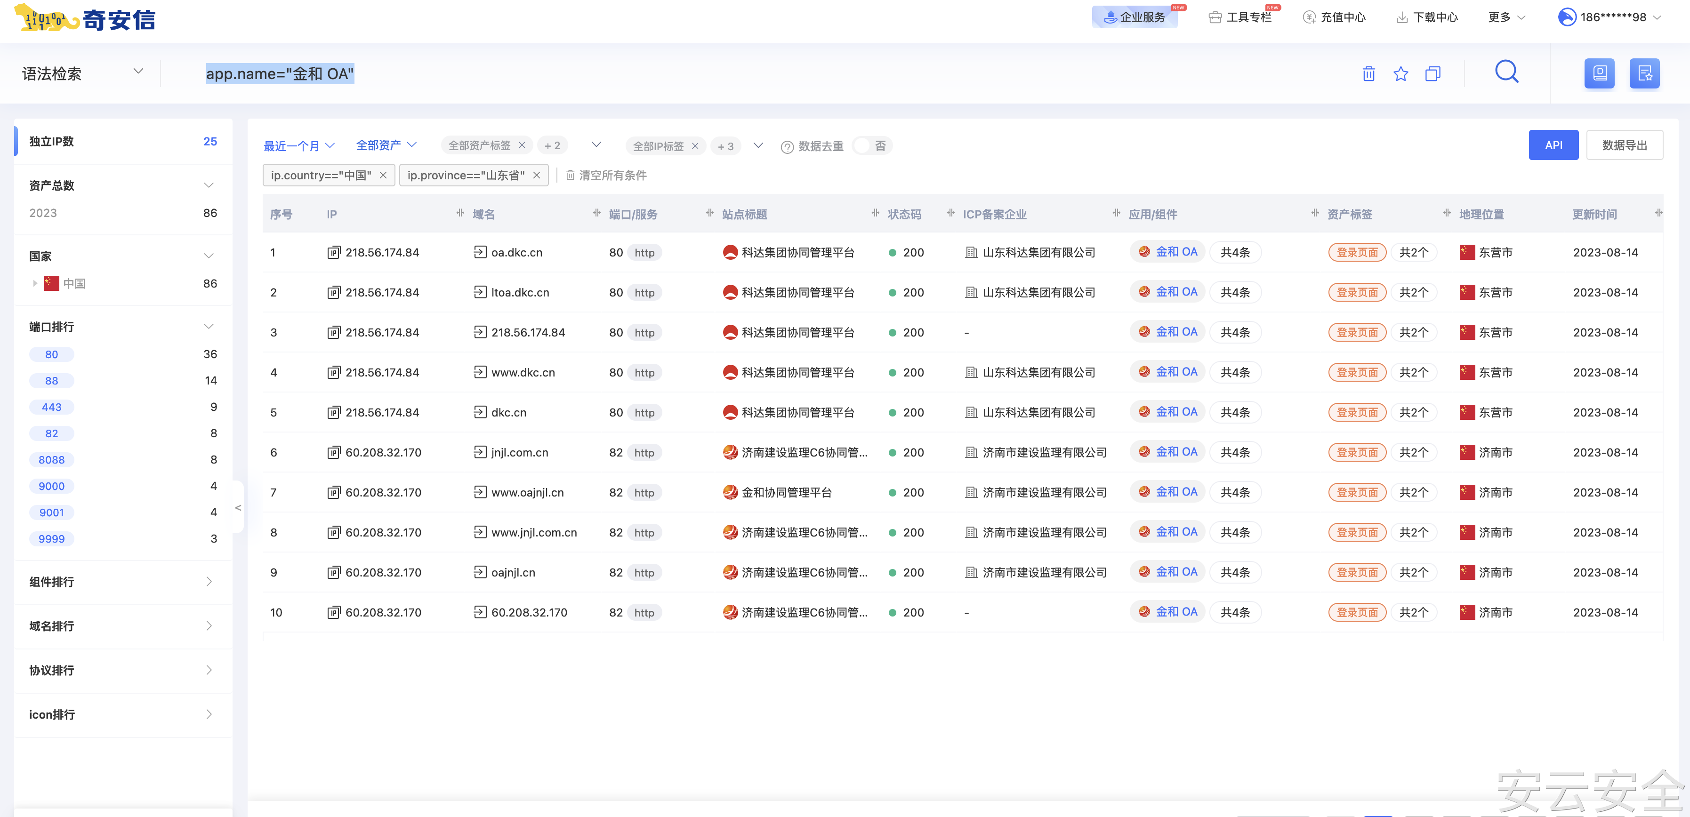Click ICP building icon in row 1
1690x817 pixels.
coord(972,252)
